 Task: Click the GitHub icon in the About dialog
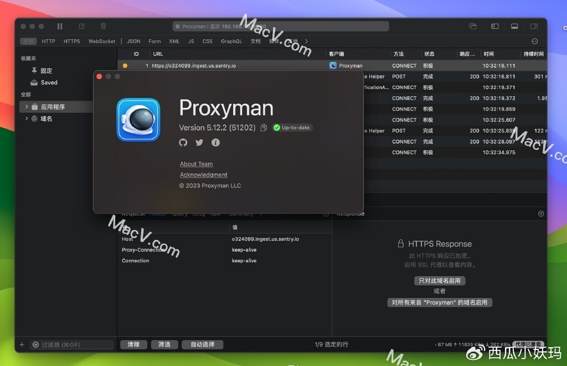coord(183,143)
